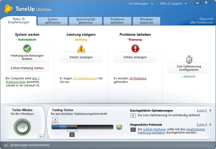
Task: Expand next Durchgeführte Optimierungen entry arrow
Action: point(210,111)
